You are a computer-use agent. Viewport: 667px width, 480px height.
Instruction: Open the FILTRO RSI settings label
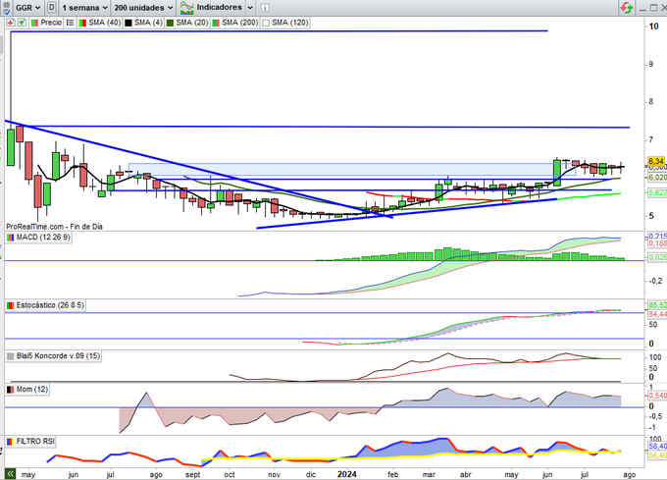coord(35,442)
